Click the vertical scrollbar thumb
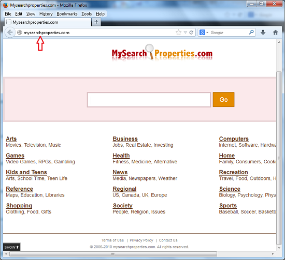Viewport: 285px width, 260px height. 279,158
